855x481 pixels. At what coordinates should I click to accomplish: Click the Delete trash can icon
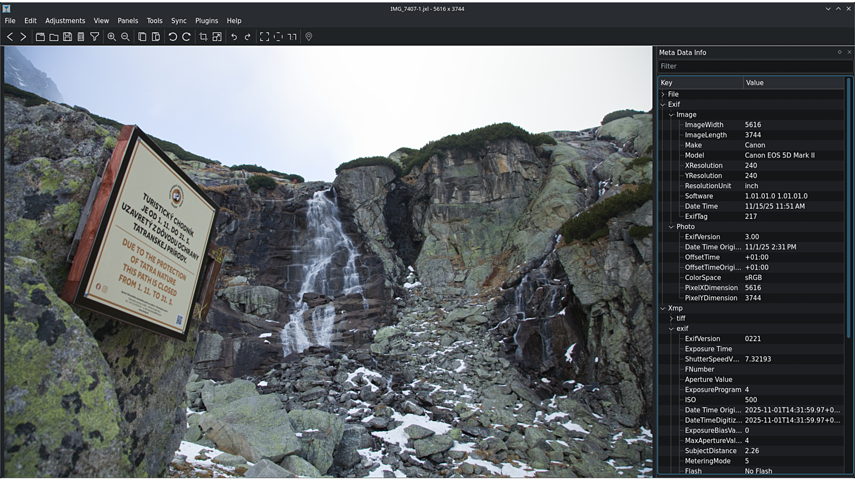[81, 36]
